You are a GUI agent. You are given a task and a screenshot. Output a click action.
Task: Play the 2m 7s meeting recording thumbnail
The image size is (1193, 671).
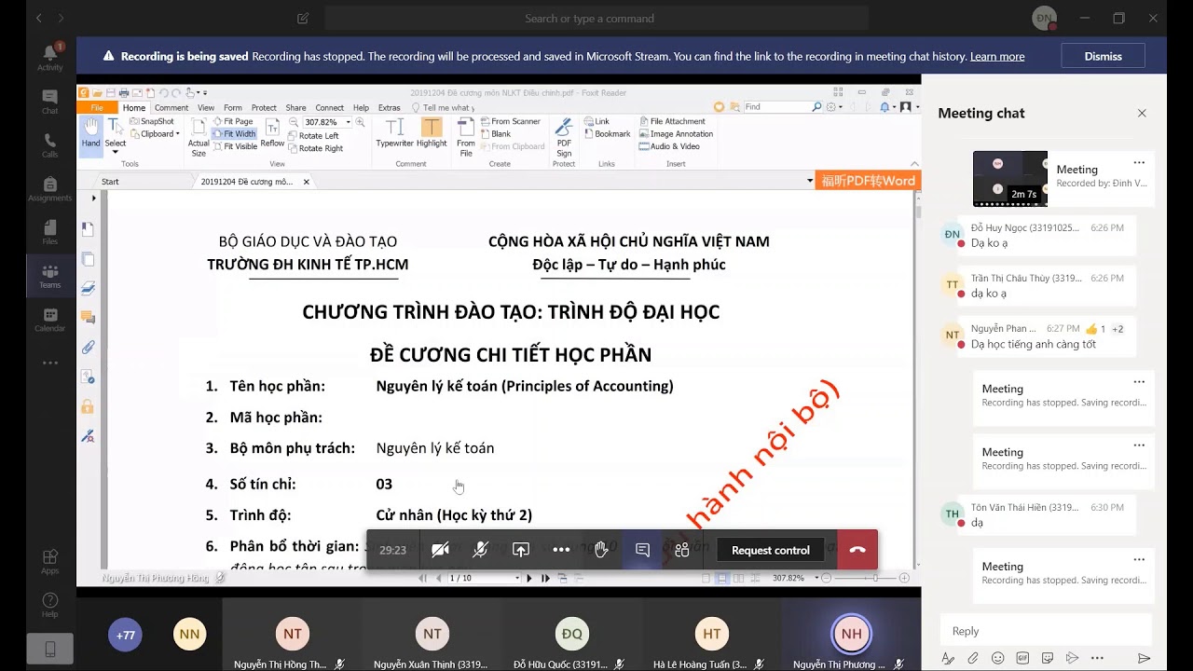click(x=1010, y=179)
